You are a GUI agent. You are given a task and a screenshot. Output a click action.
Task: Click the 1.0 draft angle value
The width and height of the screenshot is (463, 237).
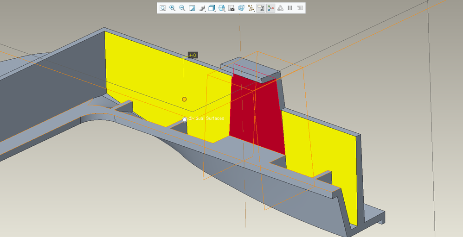[192, 56]
